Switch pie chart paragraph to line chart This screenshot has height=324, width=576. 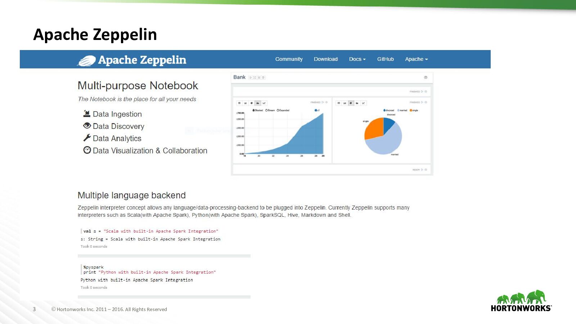point(363,103)
